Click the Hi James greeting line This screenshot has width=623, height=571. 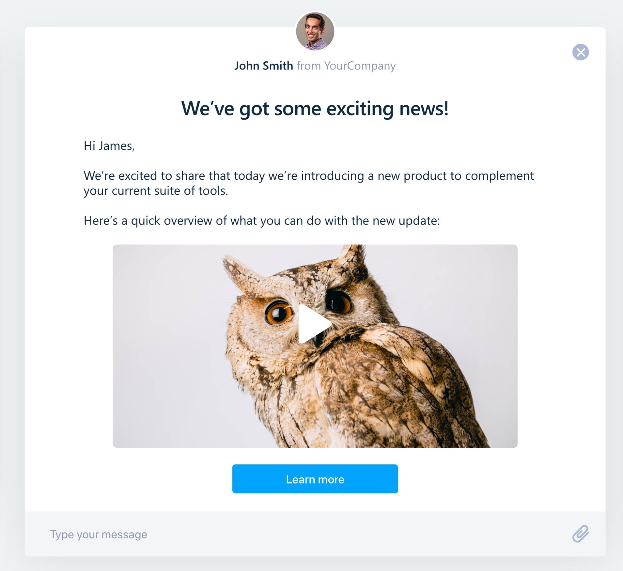109,146
